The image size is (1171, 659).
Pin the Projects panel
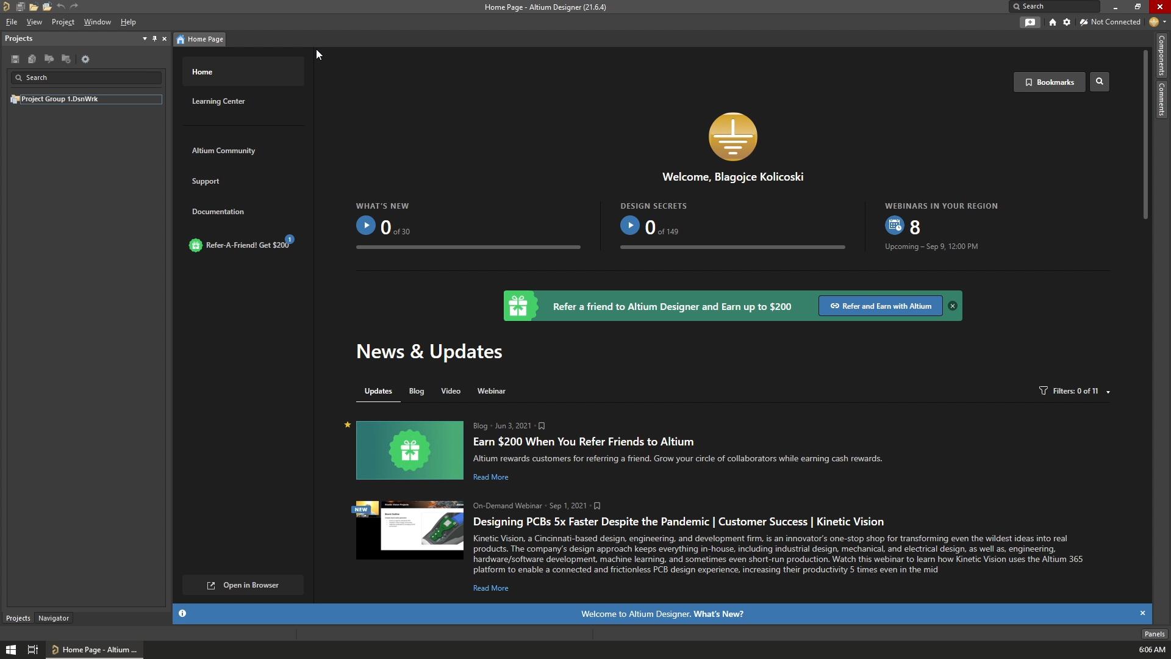coord(154,38)
